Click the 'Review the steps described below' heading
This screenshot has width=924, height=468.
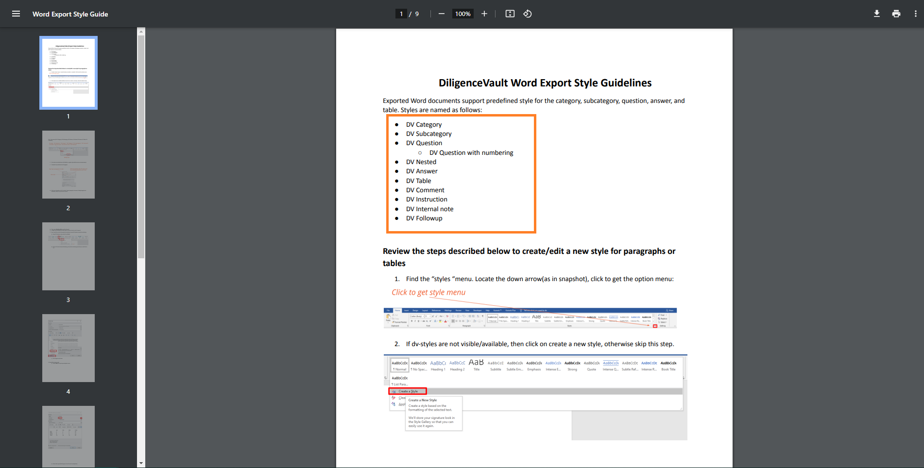pyautogui.click(x=529, y=257)
